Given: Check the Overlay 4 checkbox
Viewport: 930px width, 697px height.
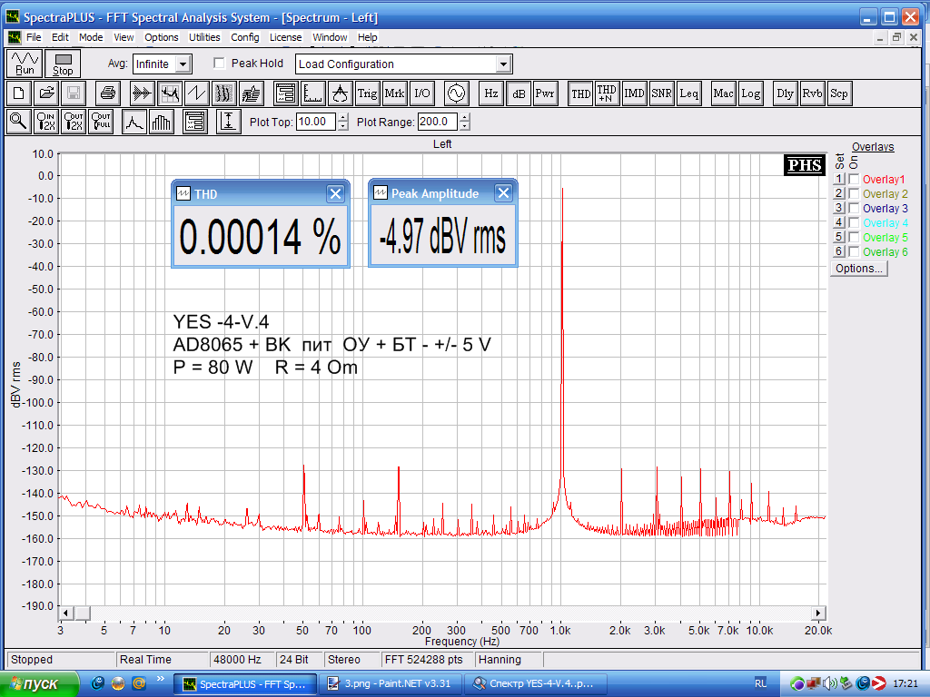Looking at the screenshot, I should pyautogui.click(x=854, y=223).
